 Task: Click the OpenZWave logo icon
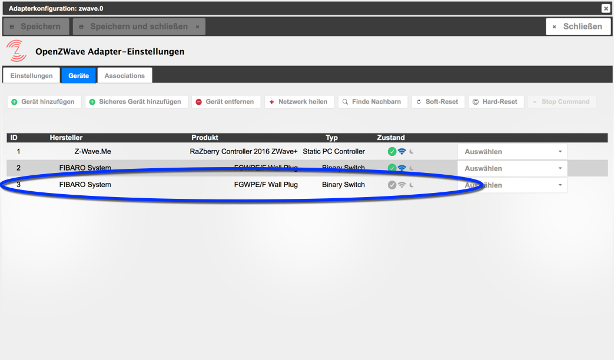[x=16, y=51]
